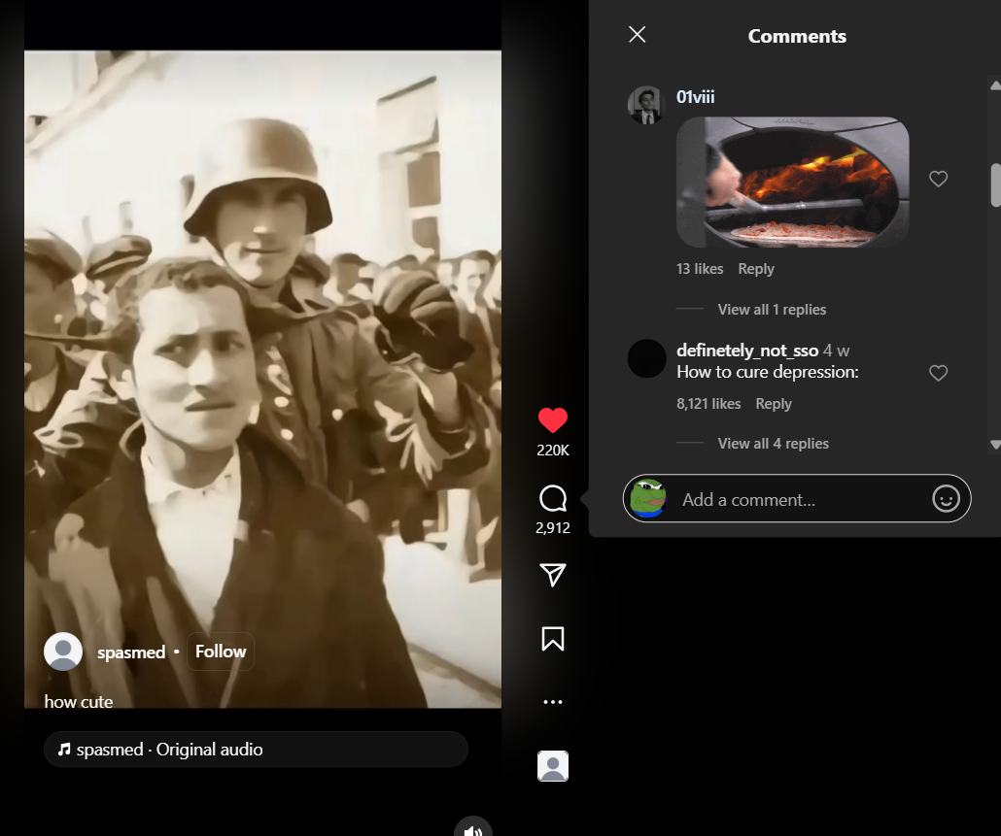1001x836 pixels.
Task: Click the Comments panel heading
Action: pyautogui.click(x=797, y=36)
